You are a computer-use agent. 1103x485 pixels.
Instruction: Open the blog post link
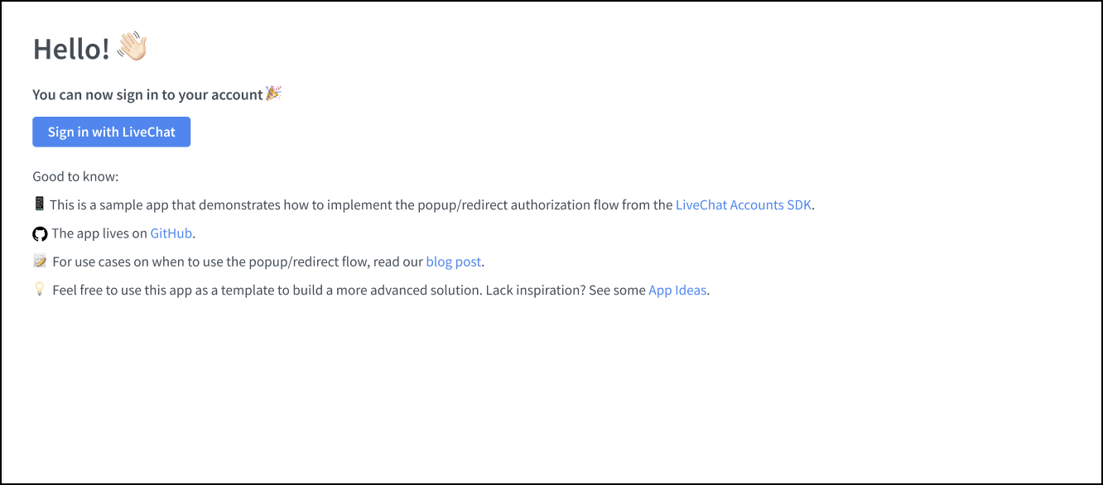(x=453, y=262)
